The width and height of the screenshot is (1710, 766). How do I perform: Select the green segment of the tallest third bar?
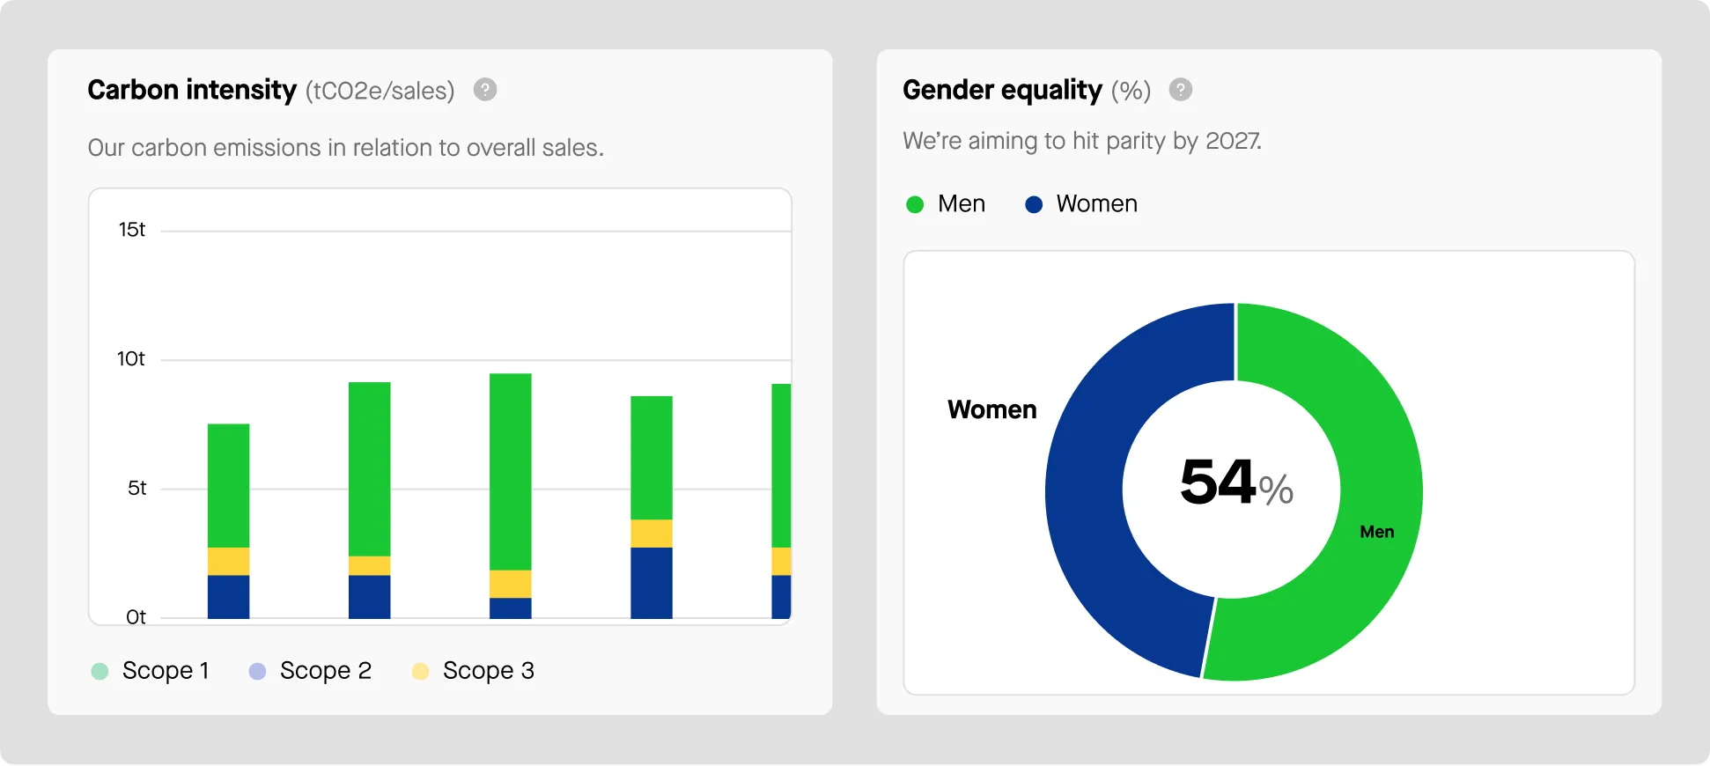tap(510, 471)
